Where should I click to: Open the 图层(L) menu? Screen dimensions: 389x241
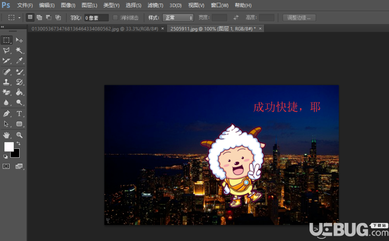[90, 5]
